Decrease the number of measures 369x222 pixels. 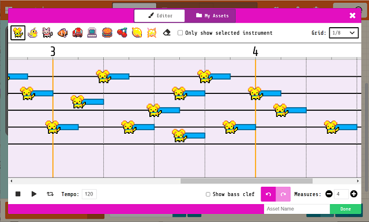pos(329,194)
